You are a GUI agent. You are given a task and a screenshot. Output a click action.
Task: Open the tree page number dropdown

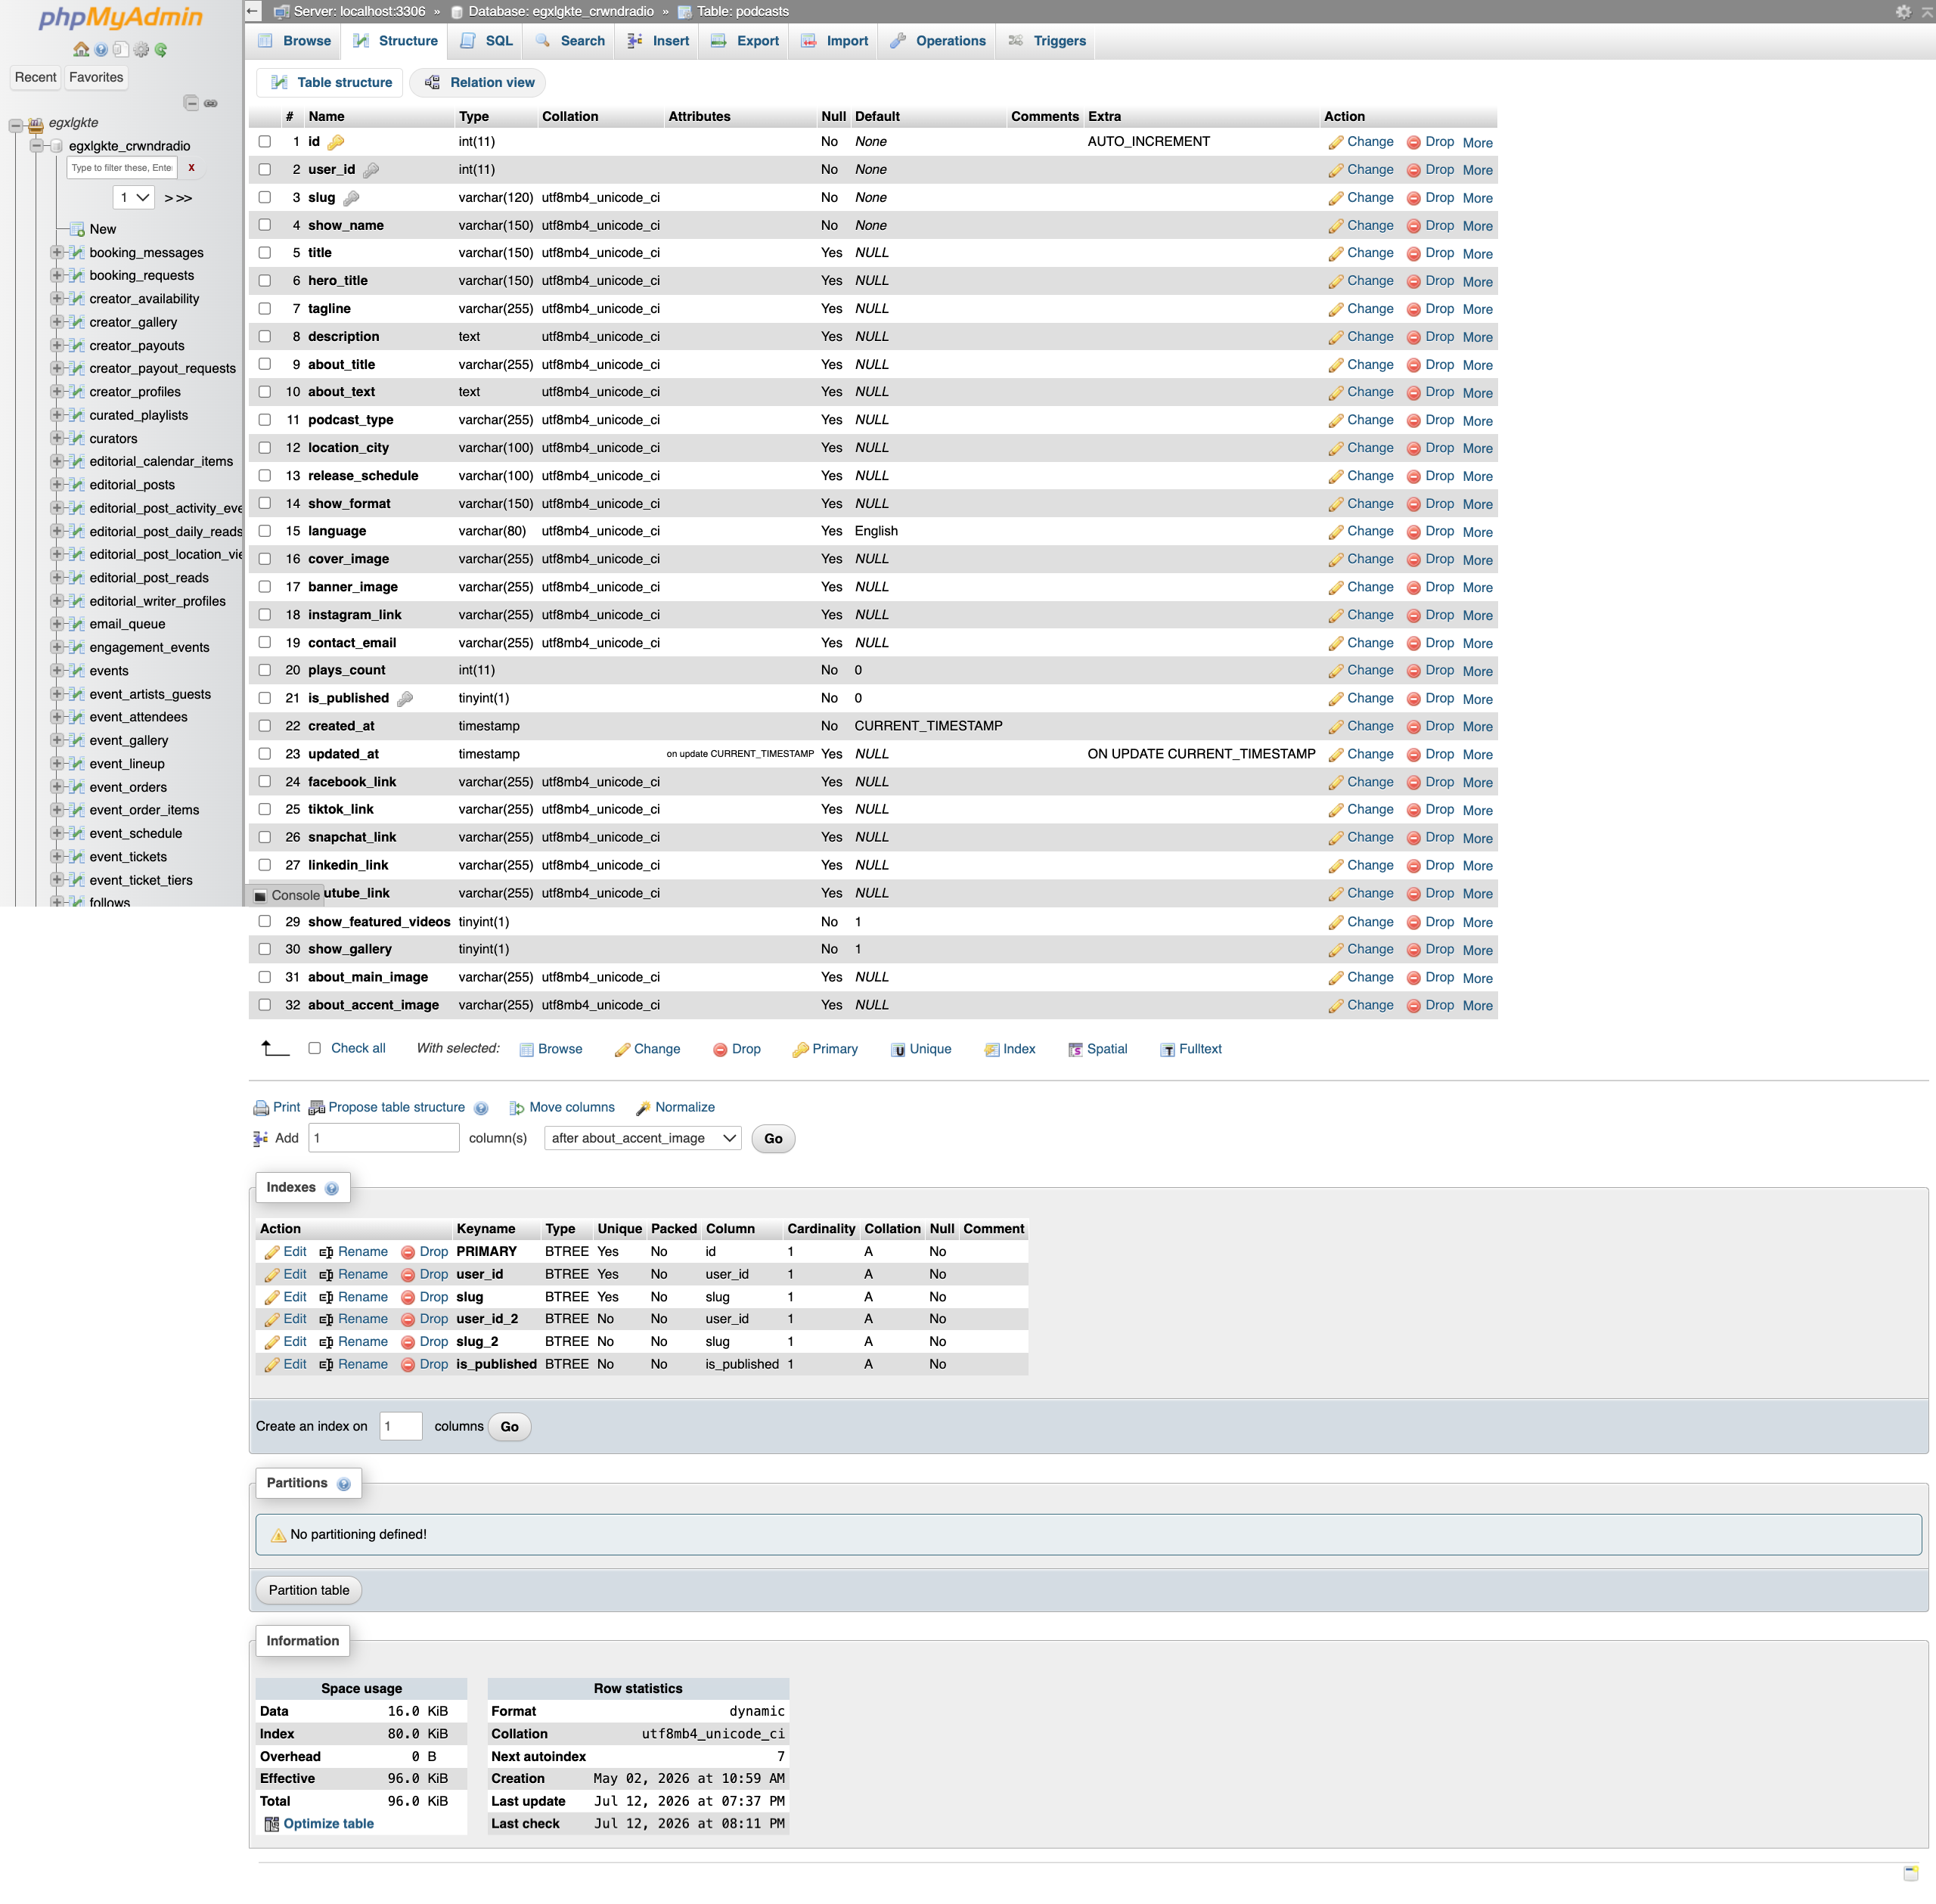pyautogui.click(x=134, y=198)
